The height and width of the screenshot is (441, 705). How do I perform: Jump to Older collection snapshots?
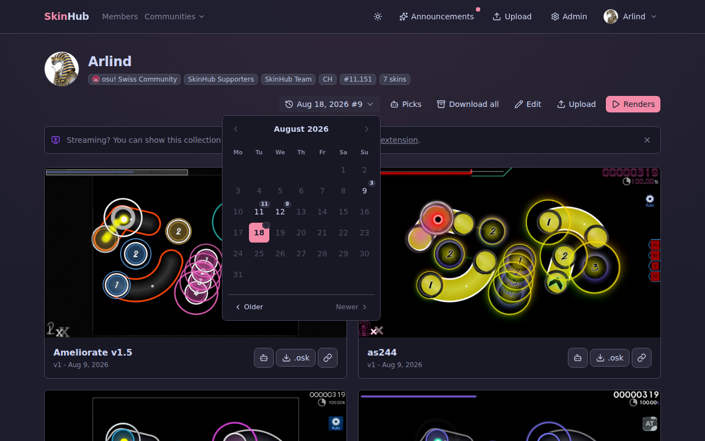[x=250, y=307]
